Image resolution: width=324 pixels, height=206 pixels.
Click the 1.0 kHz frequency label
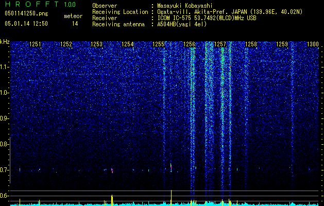click(4, 93)
